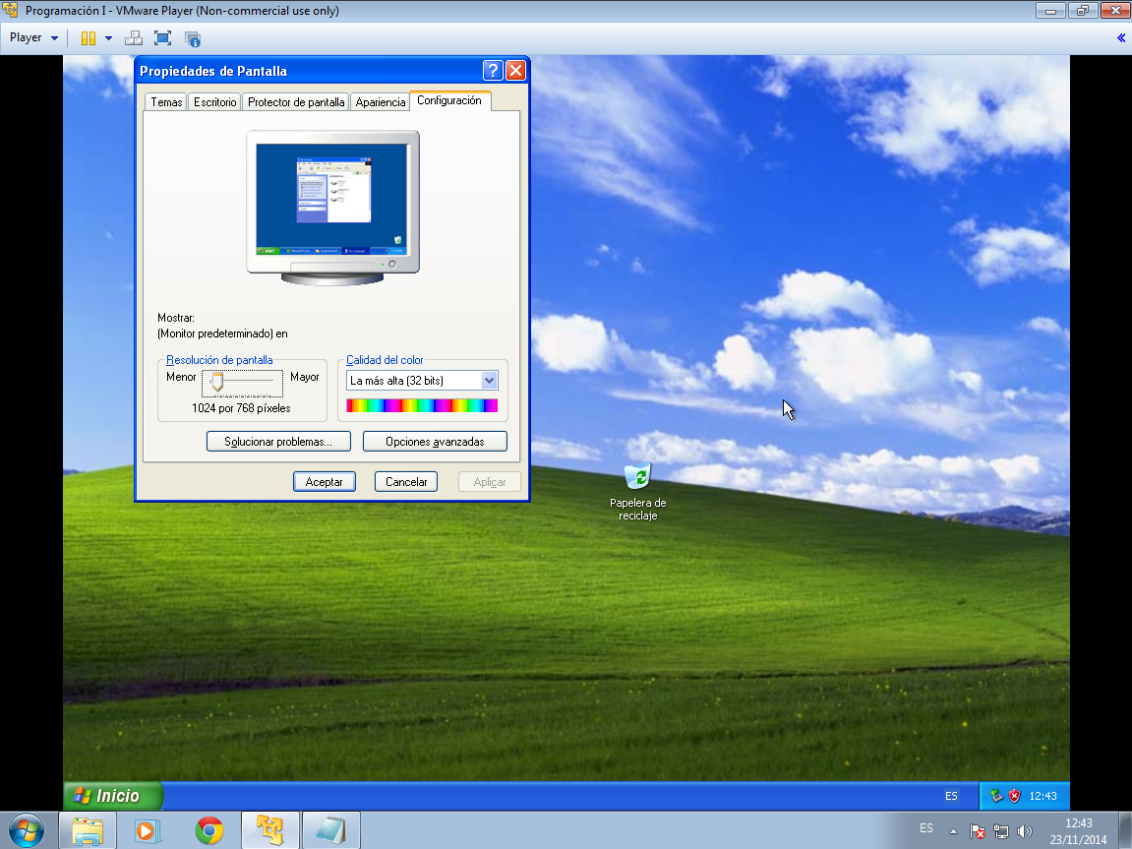Click the host volume speaker icon
This screenshot has height=849, width=1132.
(1024, 831)
